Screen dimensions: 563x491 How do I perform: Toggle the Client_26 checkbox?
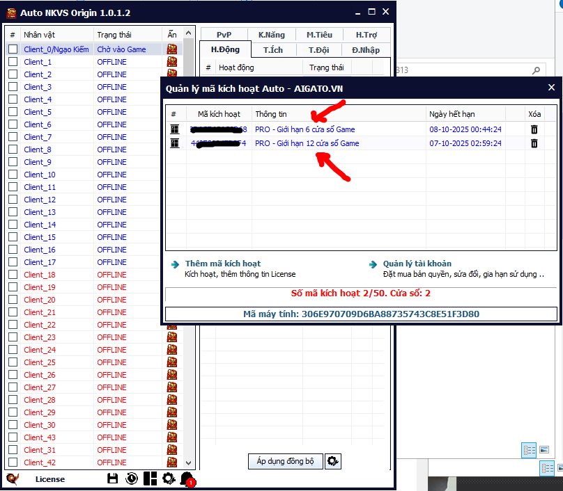[13, 375]
